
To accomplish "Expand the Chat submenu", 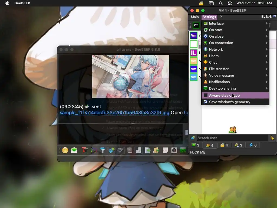I will tap(235, 63).
